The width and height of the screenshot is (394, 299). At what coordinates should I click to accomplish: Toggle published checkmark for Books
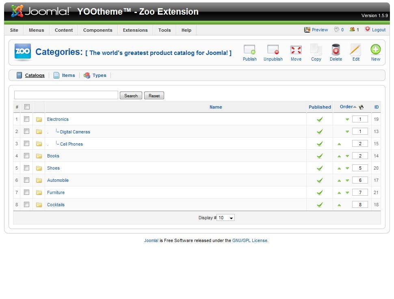(320, 156)
